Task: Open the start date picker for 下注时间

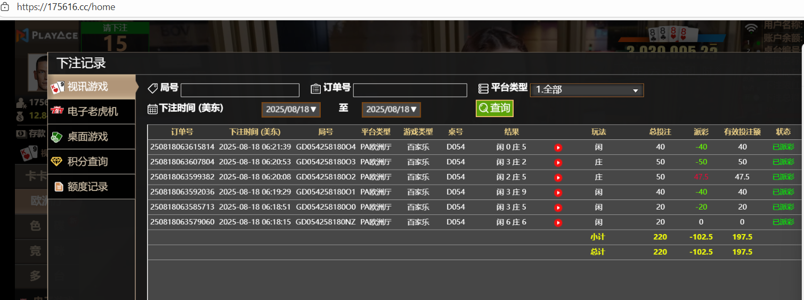Action: (291, 110)
